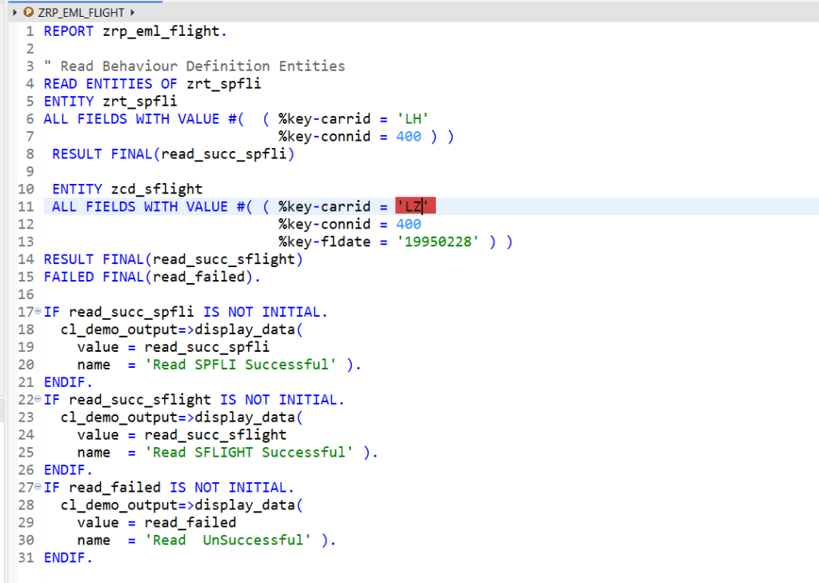Collapse the IF block at line 27
The width and height of the screenshot is (819, 583).
tap(38, 486)
